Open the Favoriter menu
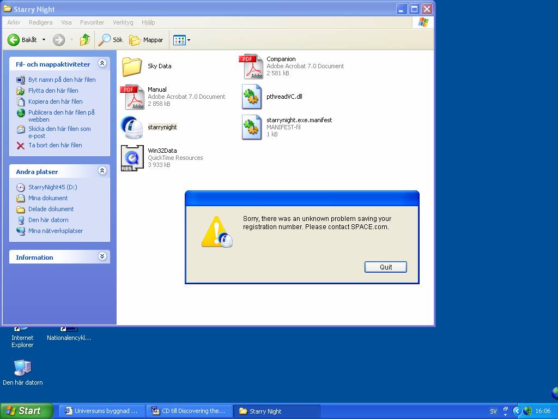The height and width of the screenshot is (419, 558). [x=92, y=22]
